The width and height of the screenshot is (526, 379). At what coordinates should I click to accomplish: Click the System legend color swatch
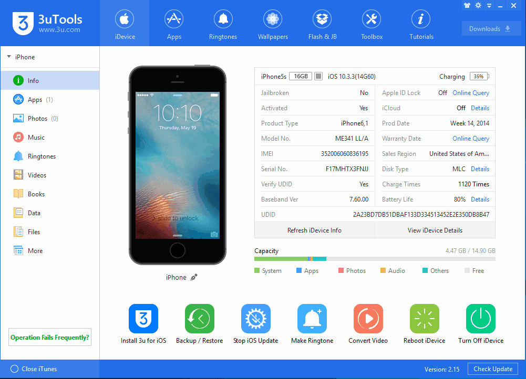(x=257, y=270)
